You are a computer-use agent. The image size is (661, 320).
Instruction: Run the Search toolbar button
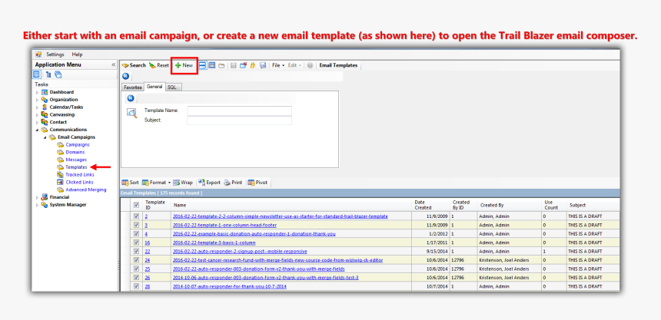(x=134, y=66)
